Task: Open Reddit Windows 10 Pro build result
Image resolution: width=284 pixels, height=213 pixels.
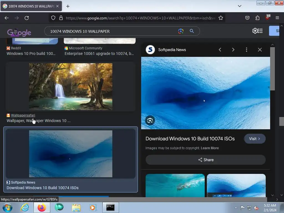Action: pyautogui.click(x=31, y=54)
